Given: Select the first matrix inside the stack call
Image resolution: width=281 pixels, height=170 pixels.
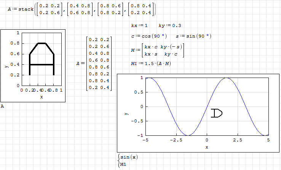Looking at the screenshot, I should [48, 9].
